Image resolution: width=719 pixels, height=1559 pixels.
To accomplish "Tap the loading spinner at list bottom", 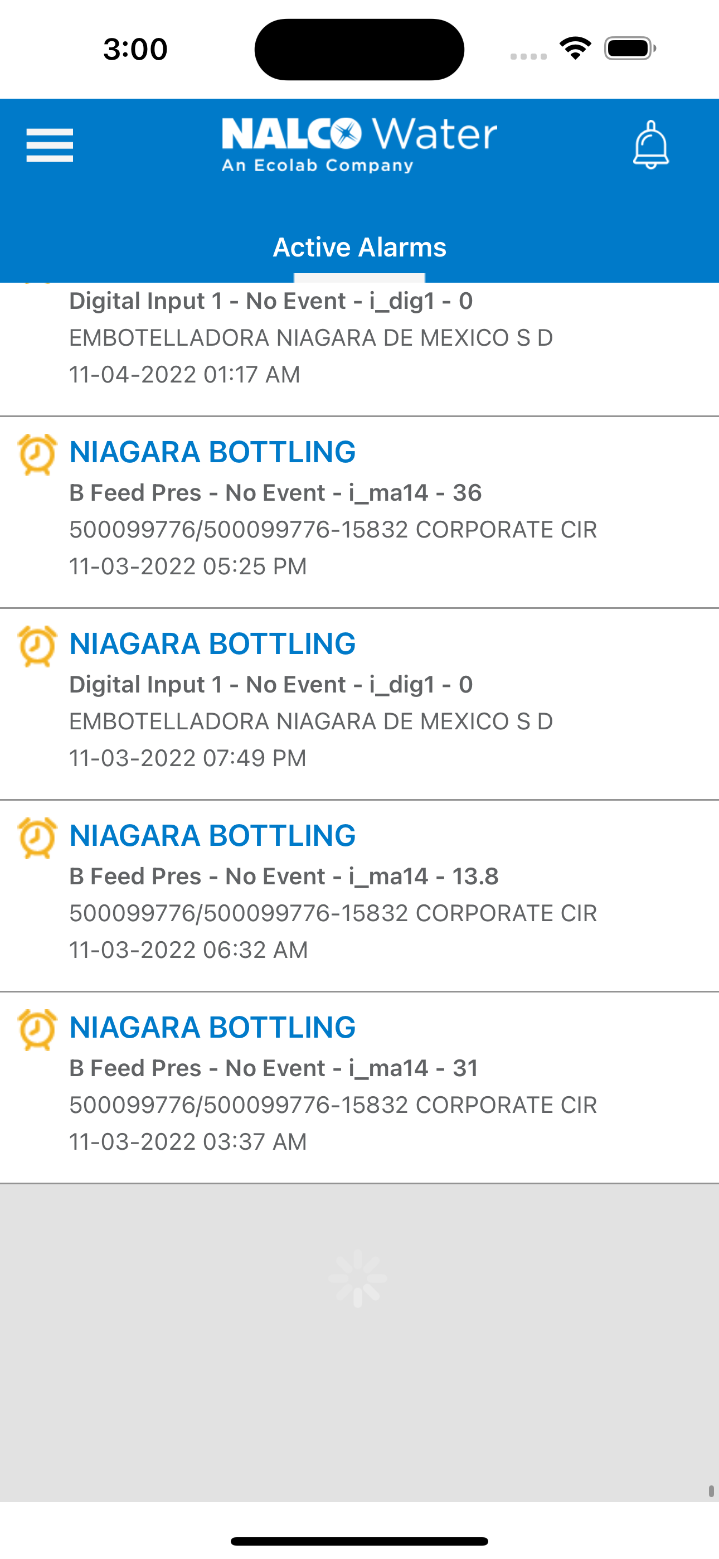I will pyautogui.click(x=358, y=1278).
